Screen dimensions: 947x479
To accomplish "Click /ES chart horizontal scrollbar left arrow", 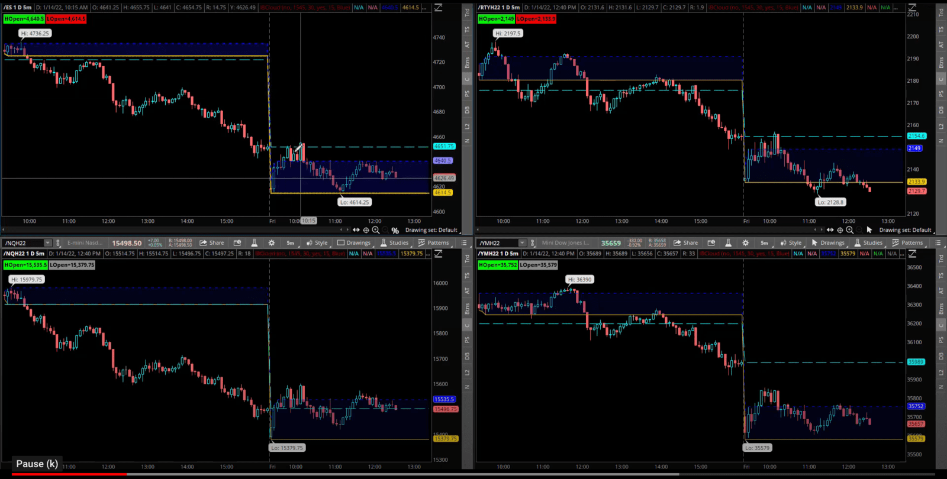I will (x=4, y=230).
